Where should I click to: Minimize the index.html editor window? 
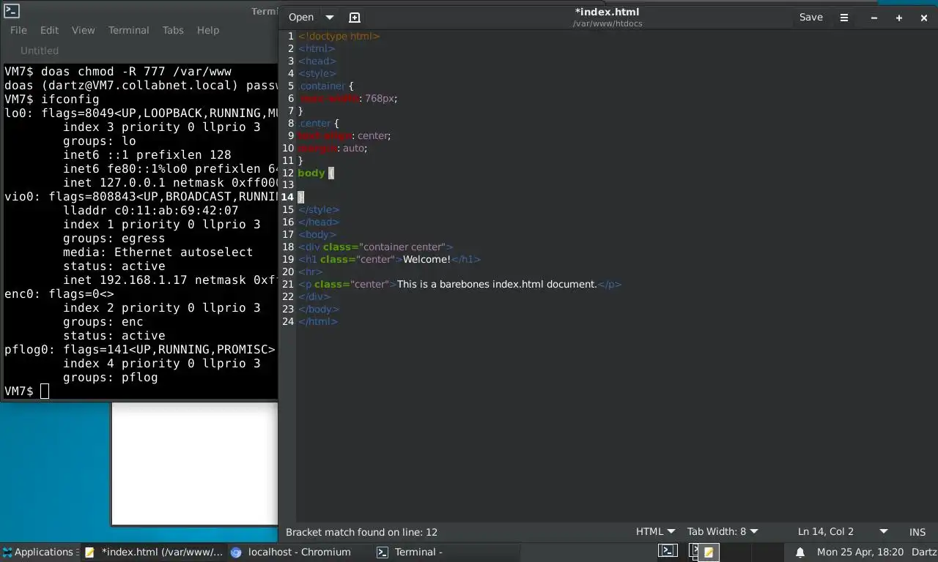coord(874,18)
